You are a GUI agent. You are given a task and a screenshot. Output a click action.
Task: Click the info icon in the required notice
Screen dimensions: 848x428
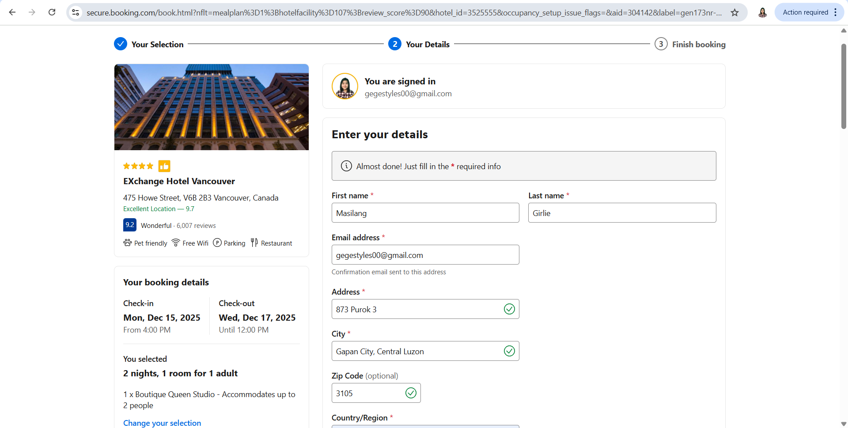[x=346, y=166]
